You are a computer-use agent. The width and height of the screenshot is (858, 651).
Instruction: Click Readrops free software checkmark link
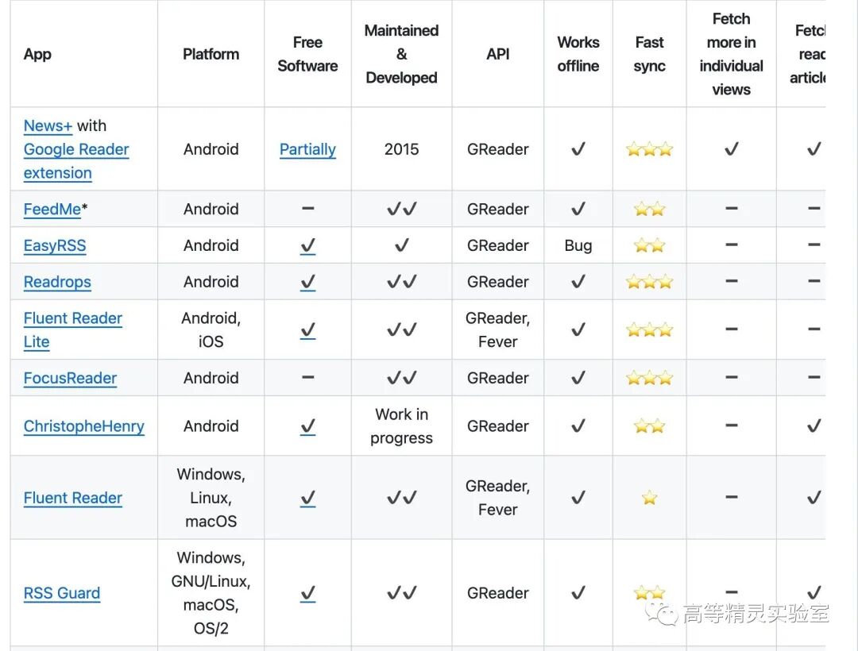(307, 282)
